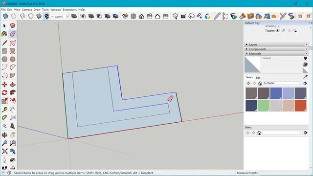Viewport: 313px width, 176px height.
Task: Choose the Zoom magnifier tool
Action: click(x=4, y=143)
